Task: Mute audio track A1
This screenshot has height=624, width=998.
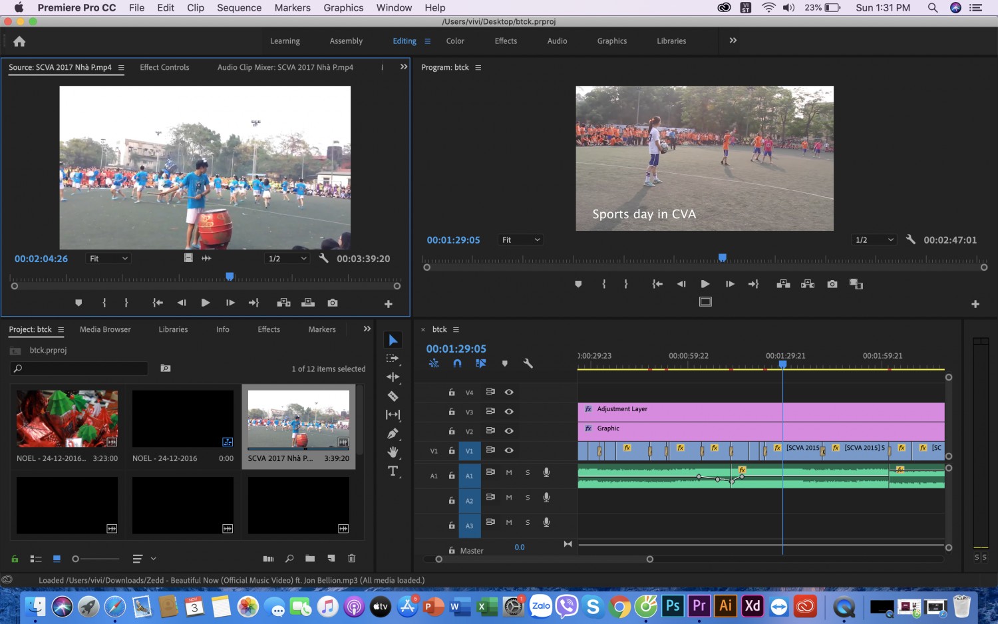Action: coord(509,472)
